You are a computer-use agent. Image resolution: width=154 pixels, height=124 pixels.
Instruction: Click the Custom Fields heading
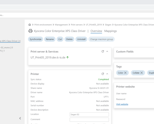click(125, 51)
